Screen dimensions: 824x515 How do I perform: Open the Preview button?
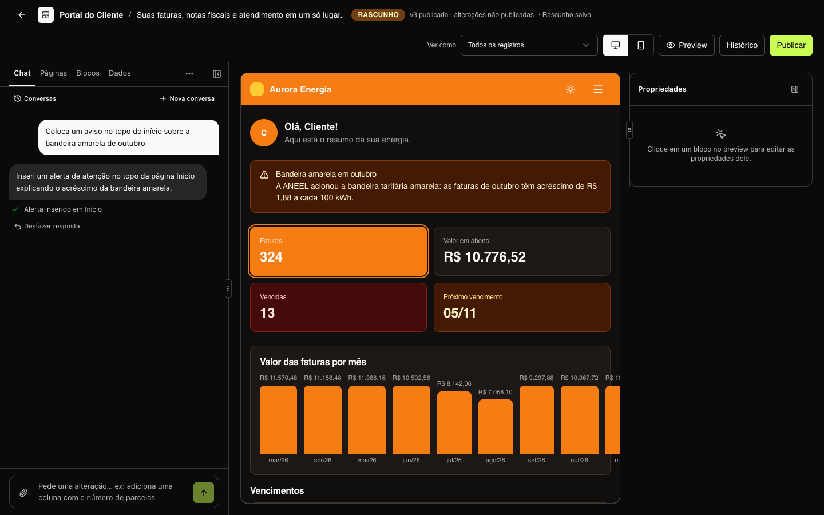(x=687, y=45)
